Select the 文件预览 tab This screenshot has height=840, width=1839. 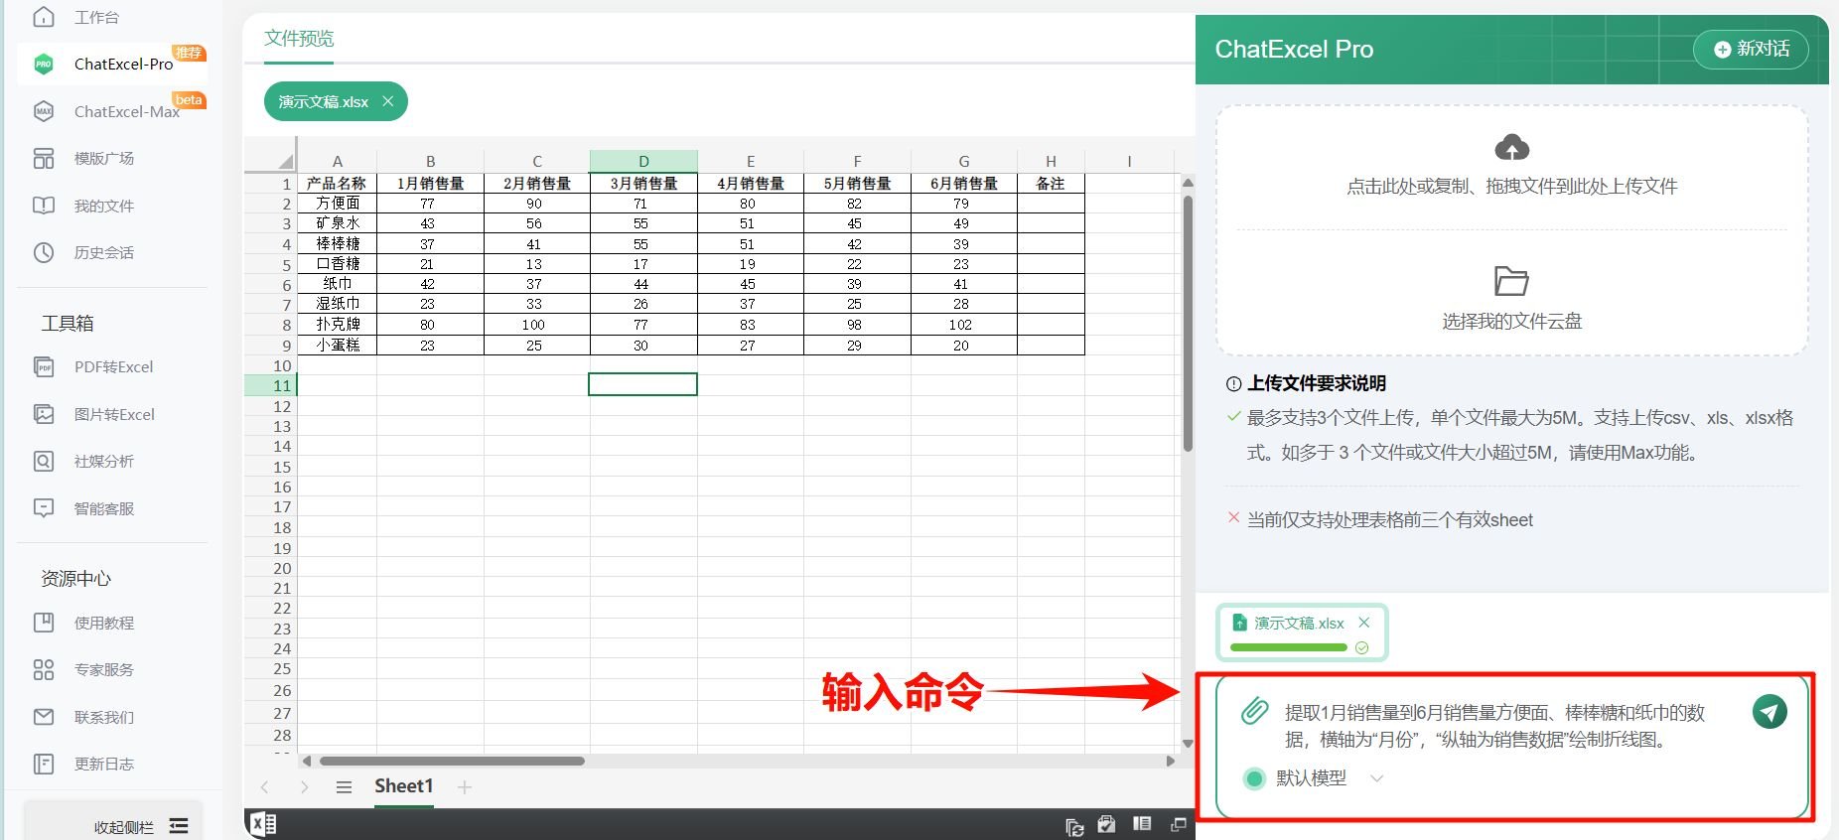[299, 39]
